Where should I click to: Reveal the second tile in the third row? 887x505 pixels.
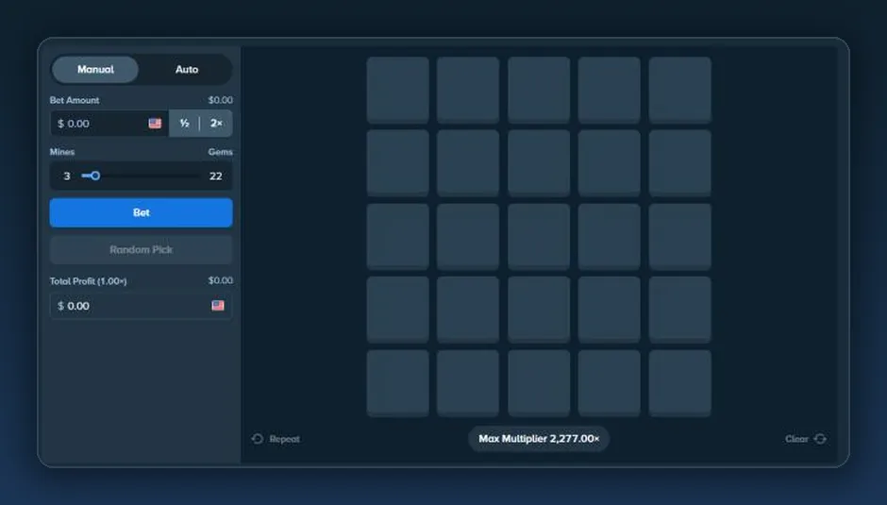pyautogui.click(x=468, y=237)
